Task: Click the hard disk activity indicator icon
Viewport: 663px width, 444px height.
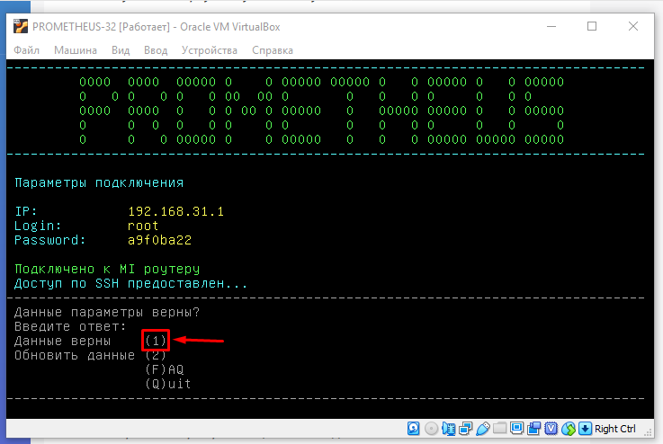Action: click(416, 428)
